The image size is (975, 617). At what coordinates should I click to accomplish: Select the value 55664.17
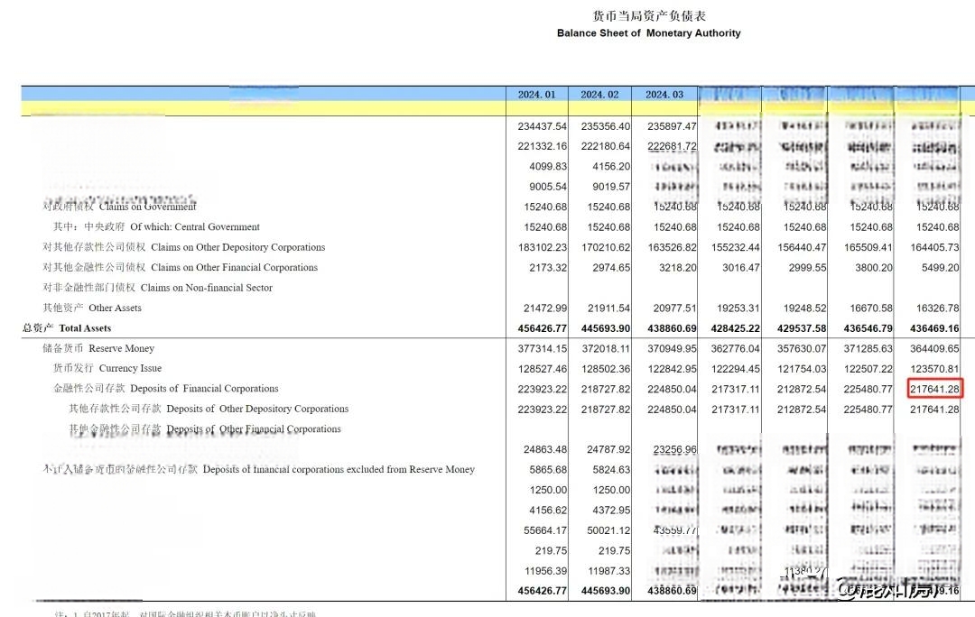pyautogui.click(x=545, y=530)
